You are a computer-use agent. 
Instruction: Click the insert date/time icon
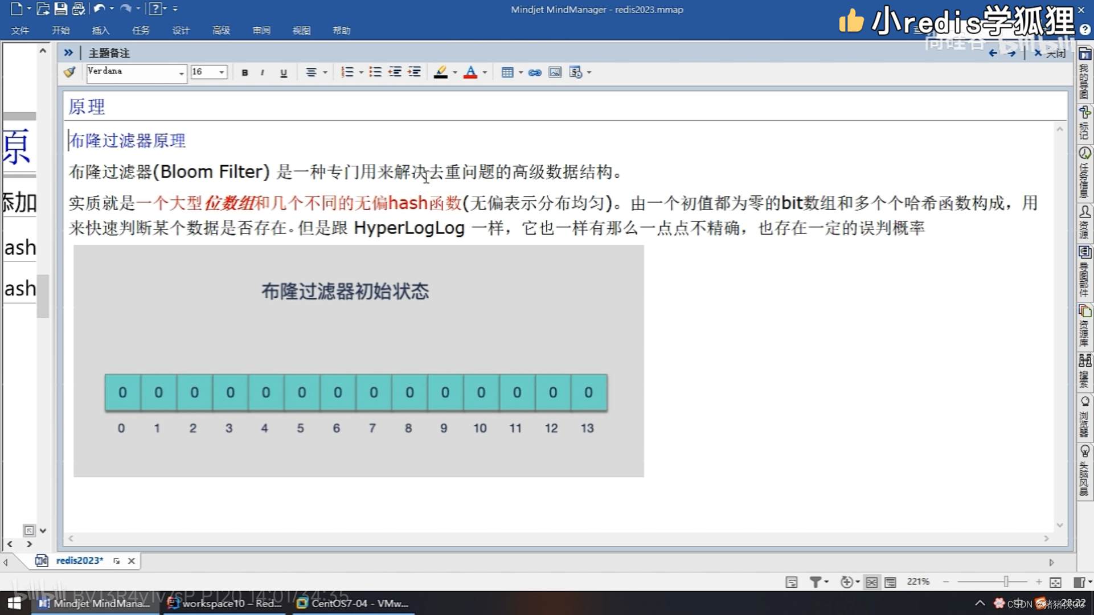tap(576, 72)
